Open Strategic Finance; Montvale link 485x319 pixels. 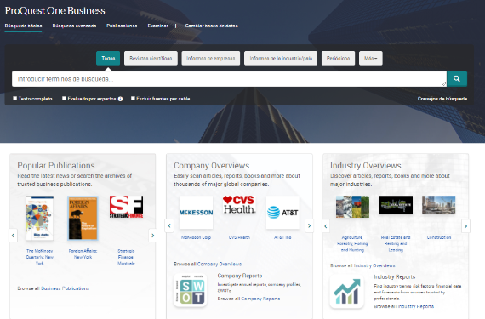pyautogui.click(x=126, y=257)
